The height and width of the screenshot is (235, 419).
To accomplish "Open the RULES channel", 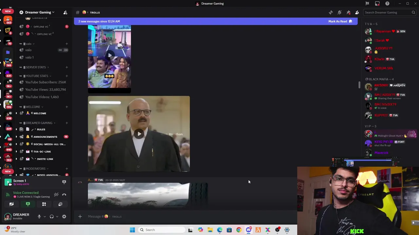I will [x=44, y=129].
